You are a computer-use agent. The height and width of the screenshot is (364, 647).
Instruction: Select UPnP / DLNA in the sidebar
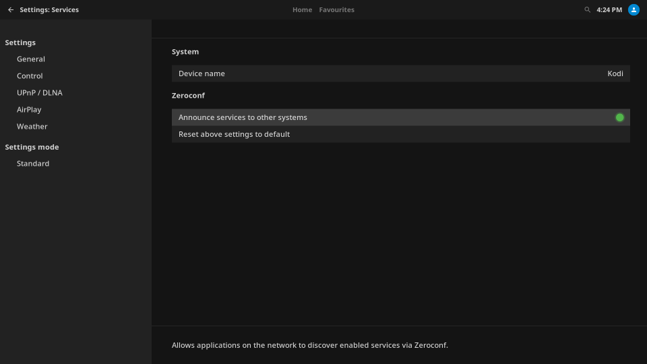click(x=40, y=93)
